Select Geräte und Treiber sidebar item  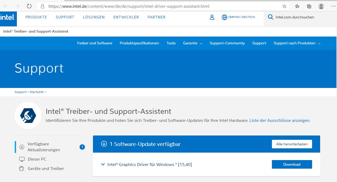point(46,169)
